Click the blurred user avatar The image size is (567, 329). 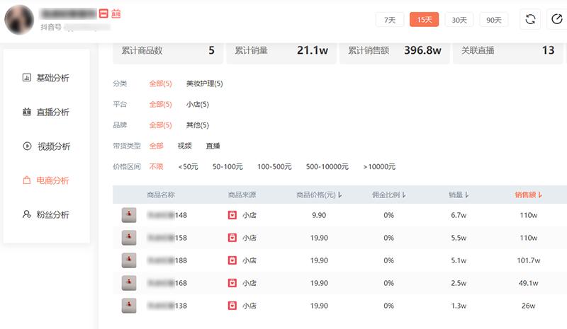point(18,19)
